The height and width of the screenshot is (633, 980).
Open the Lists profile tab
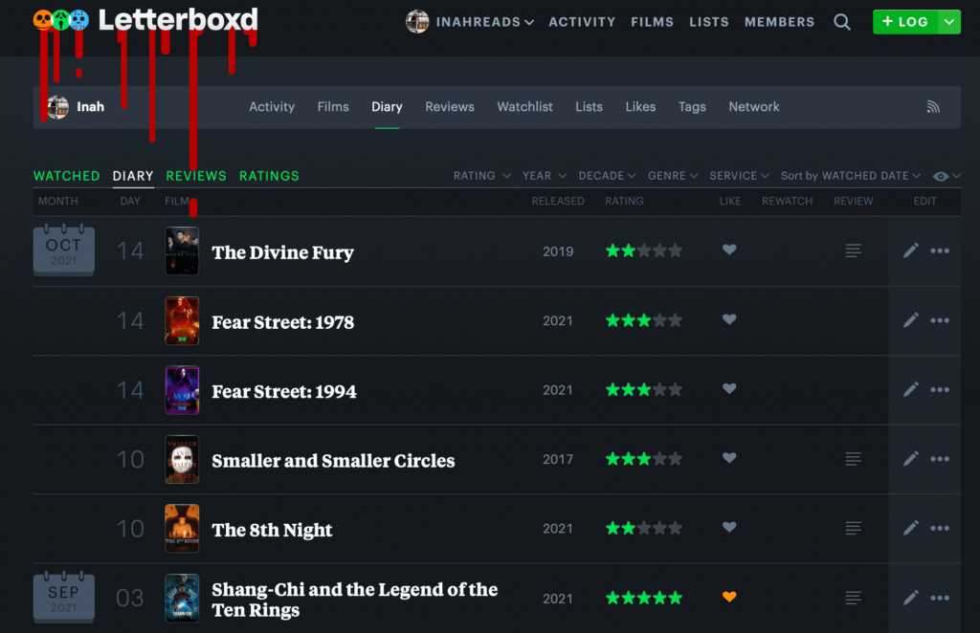coord(590,107)
